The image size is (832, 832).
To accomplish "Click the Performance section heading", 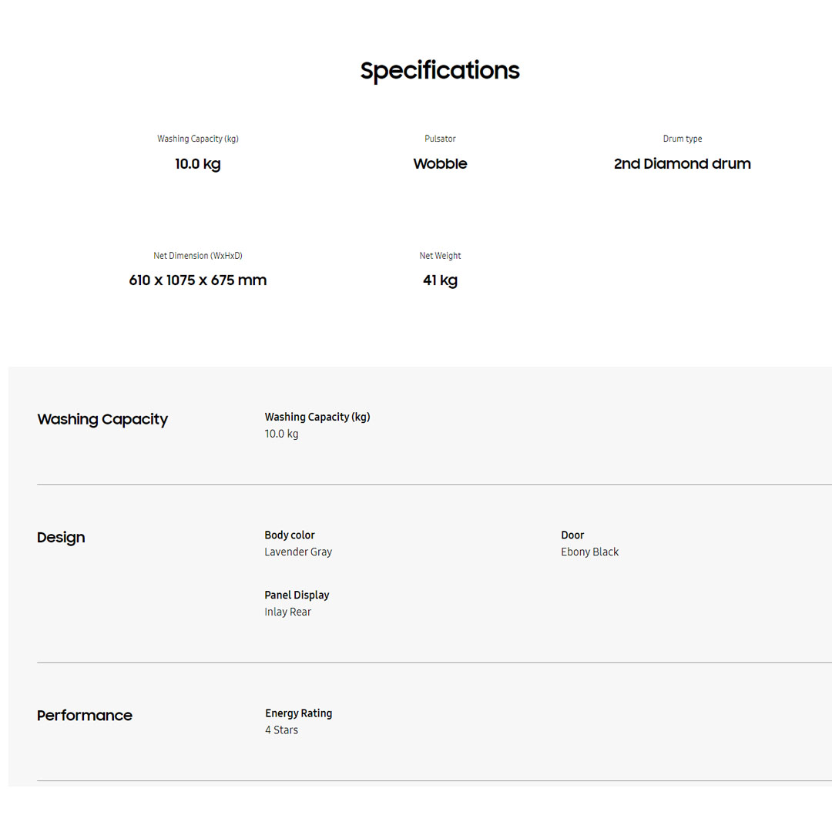I will pos(85,716).
